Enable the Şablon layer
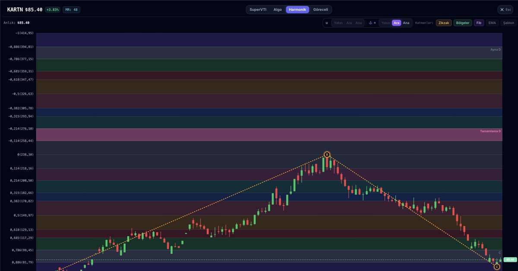 tap(509, 23)
